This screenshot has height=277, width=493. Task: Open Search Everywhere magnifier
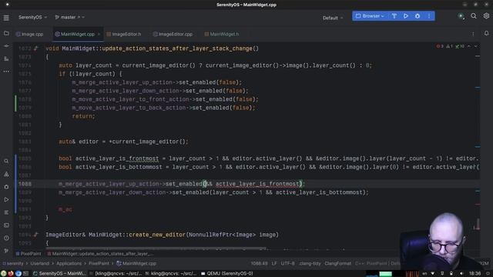coord(474,16)
